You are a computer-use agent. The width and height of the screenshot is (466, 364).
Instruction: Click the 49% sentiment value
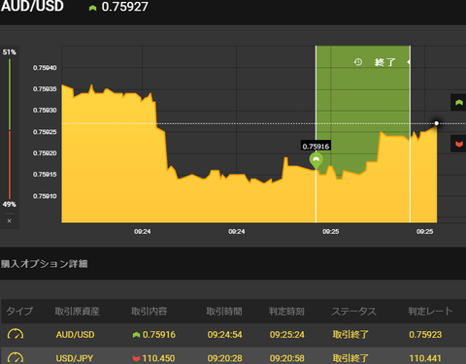[x=10, y=204]
